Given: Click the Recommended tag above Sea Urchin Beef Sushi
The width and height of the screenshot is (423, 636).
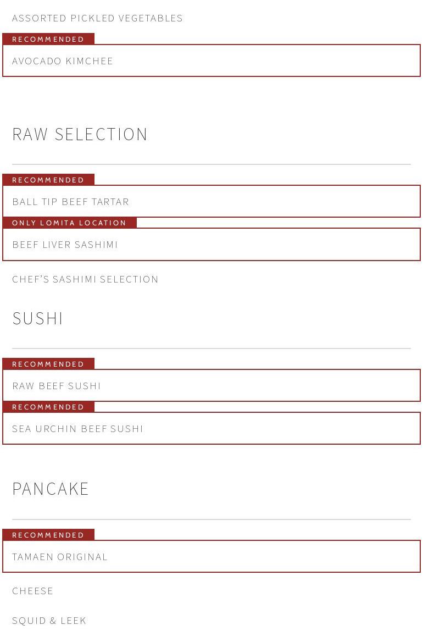Looking at the screenshot, I should [x=48, y=407].
